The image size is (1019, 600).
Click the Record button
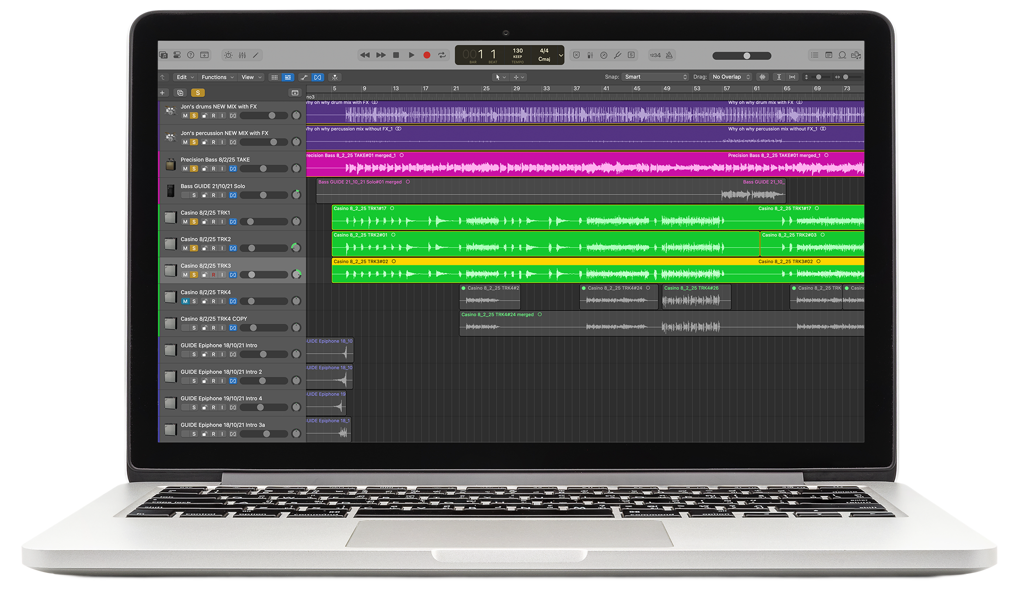pyautogui.click(x=427, y=55)
